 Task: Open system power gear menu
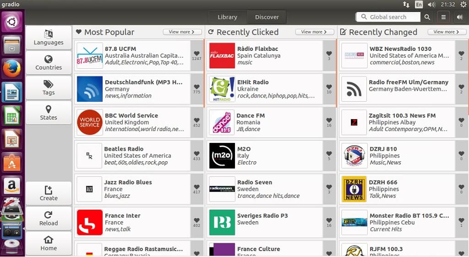tap(463, 4)
